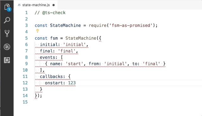Image resolution: width=202 pixels, height=116 pixels.
Task: Open the Debug view
Action: (x=7, y=47)
